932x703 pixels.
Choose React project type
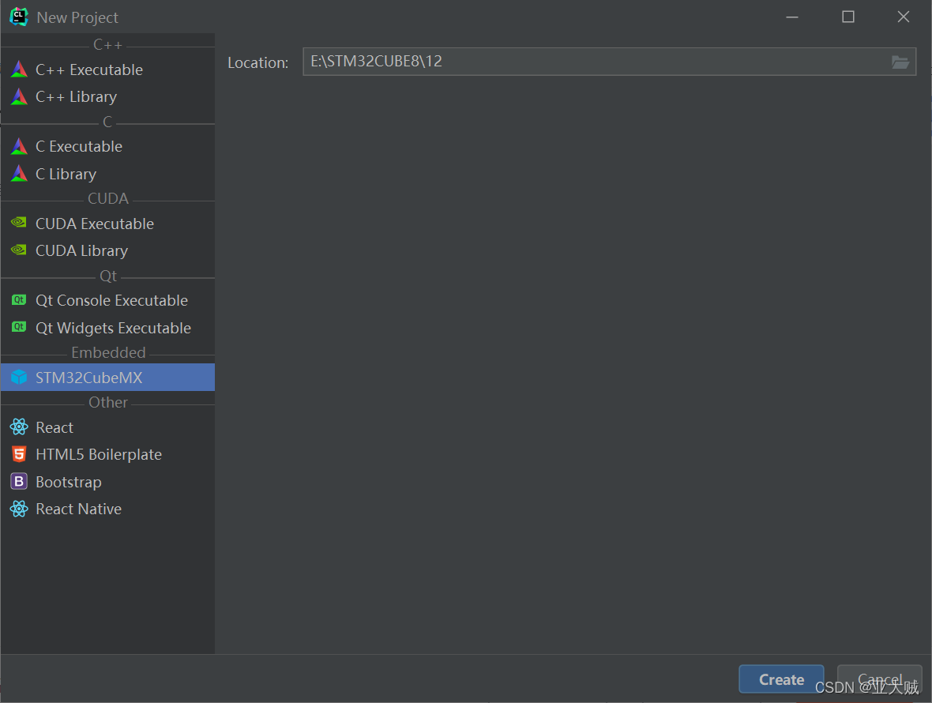click(x=107, y=427)
